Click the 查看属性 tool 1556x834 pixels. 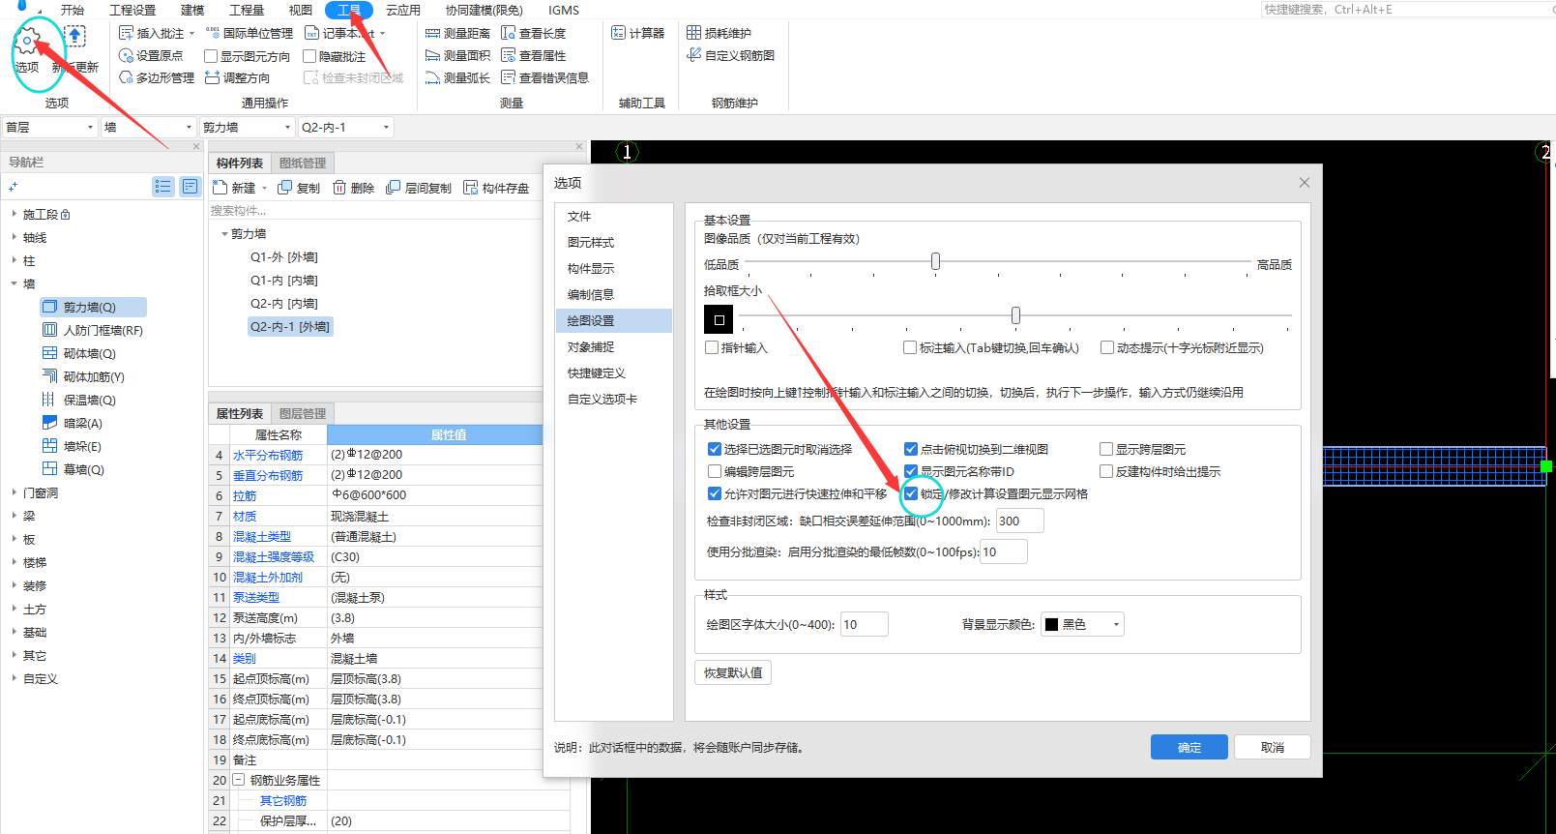534,55
